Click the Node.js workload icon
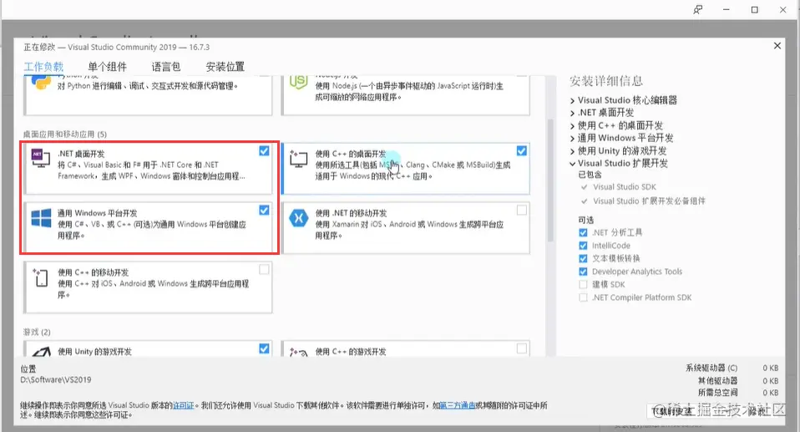 pyautogui.click(x=298, y=82)
